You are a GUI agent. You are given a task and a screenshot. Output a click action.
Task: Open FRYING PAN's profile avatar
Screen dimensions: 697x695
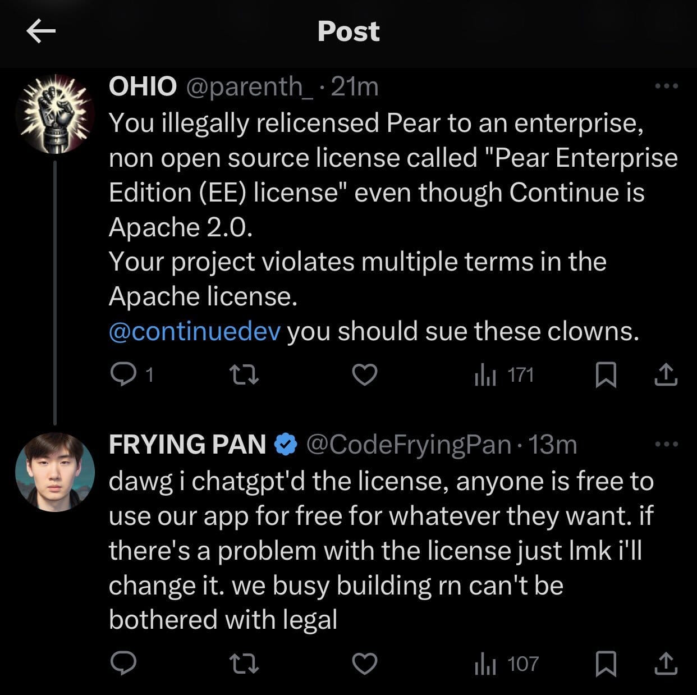[55, 472]
